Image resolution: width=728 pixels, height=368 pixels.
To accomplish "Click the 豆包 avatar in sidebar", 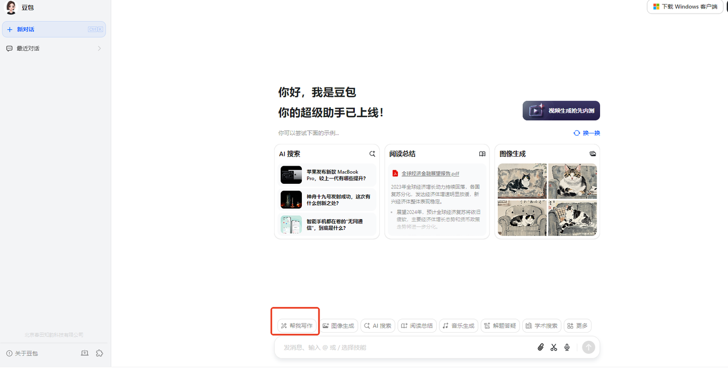I will (x=11, y=8).
